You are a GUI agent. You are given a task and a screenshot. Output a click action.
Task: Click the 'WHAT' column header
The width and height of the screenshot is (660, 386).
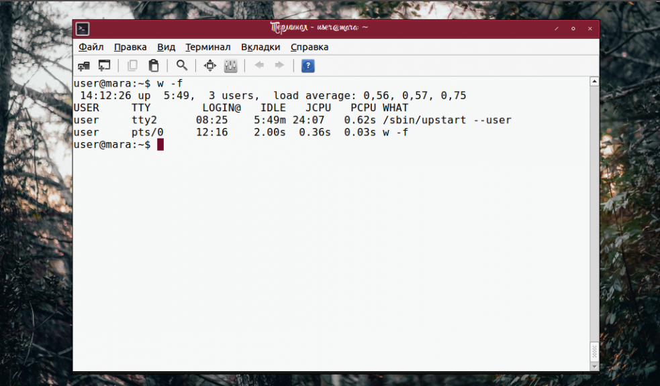(x=395, y=108)
